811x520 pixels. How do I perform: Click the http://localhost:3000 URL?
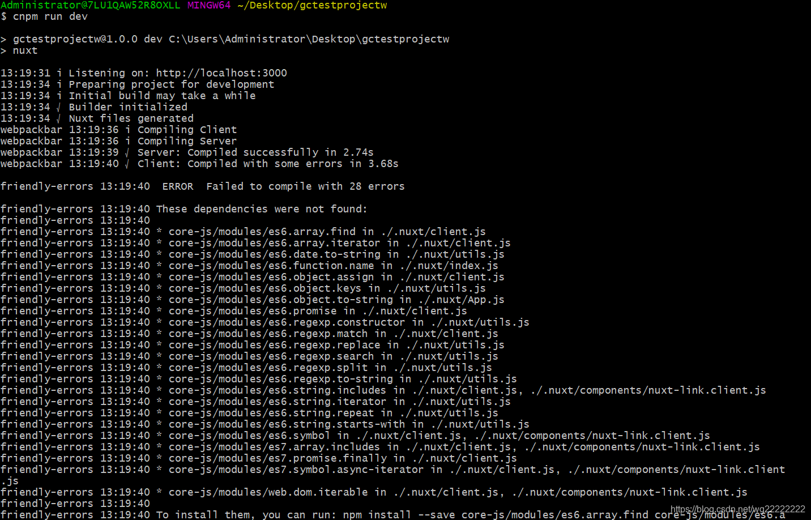point(221,73)
